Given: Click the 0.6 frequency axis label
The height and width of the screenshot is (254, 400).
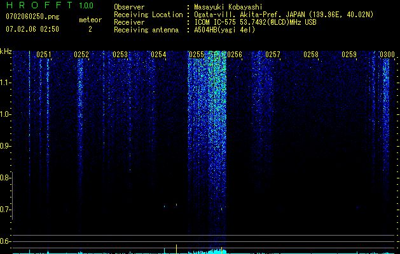Looking at the screenshot, I should (4, 241).
